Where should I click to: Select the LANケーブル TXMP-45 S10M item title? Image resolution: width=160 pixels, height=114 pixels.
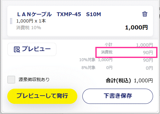pos(59,14)
